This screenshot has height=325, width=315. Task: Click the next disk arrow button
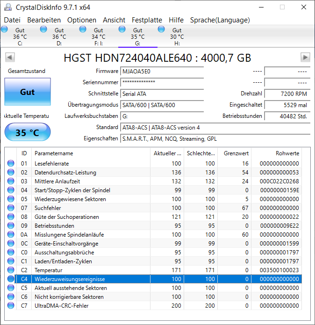click(x=305, y=58)
